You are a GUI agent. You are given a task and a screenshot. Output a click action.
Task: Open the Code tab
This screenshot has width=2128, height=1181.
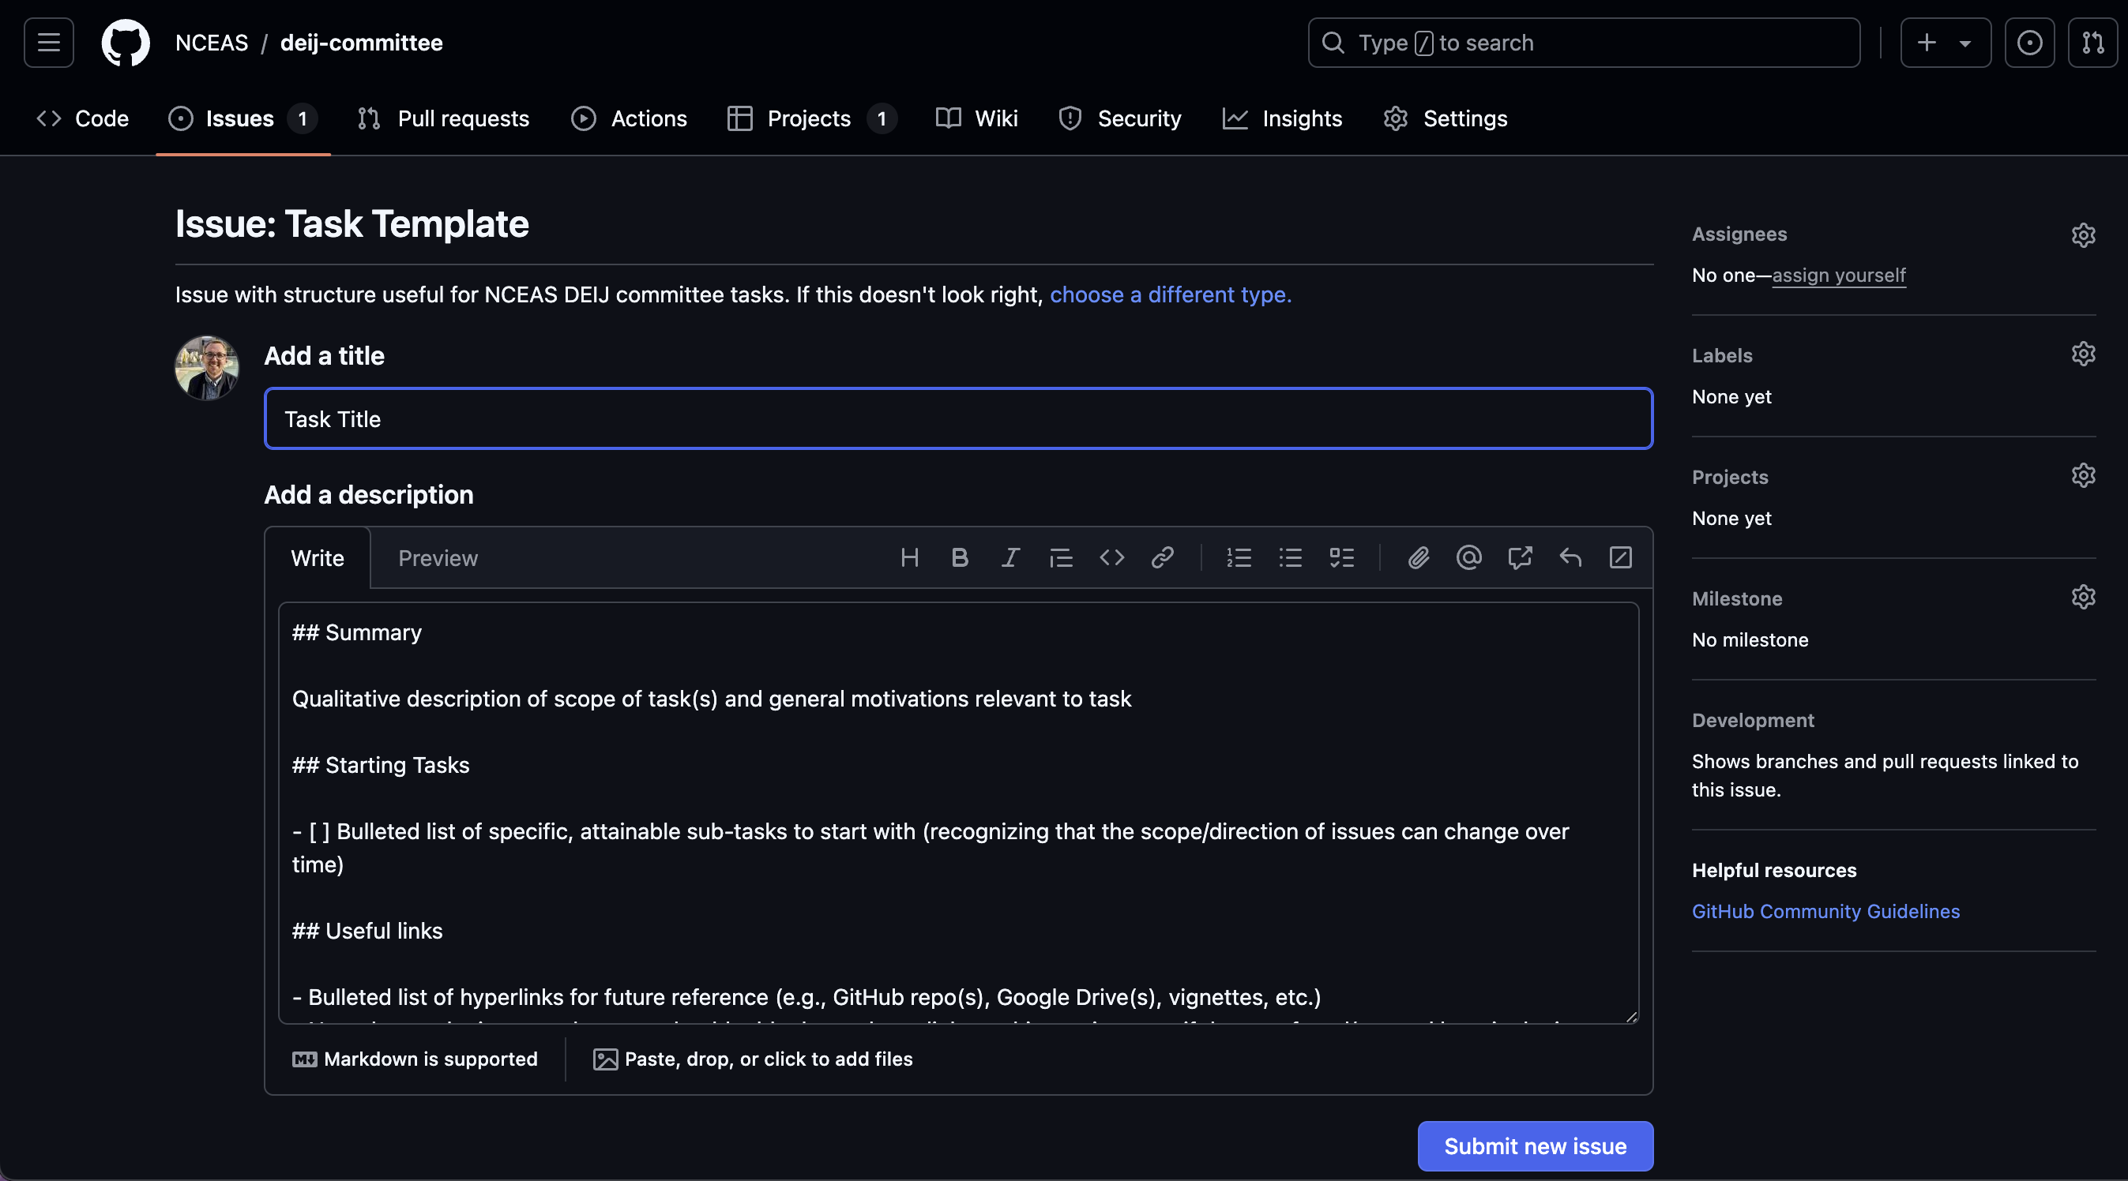pos(83,118)
